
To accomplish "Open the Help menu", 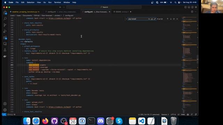I will click(x=74, y=2).
